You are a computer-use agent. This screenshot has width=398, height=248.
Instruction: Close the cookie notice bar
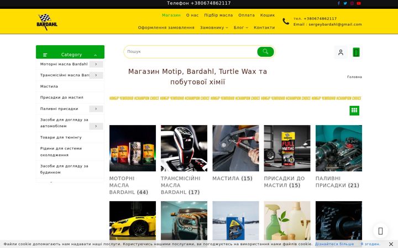[x=391, y=244]
